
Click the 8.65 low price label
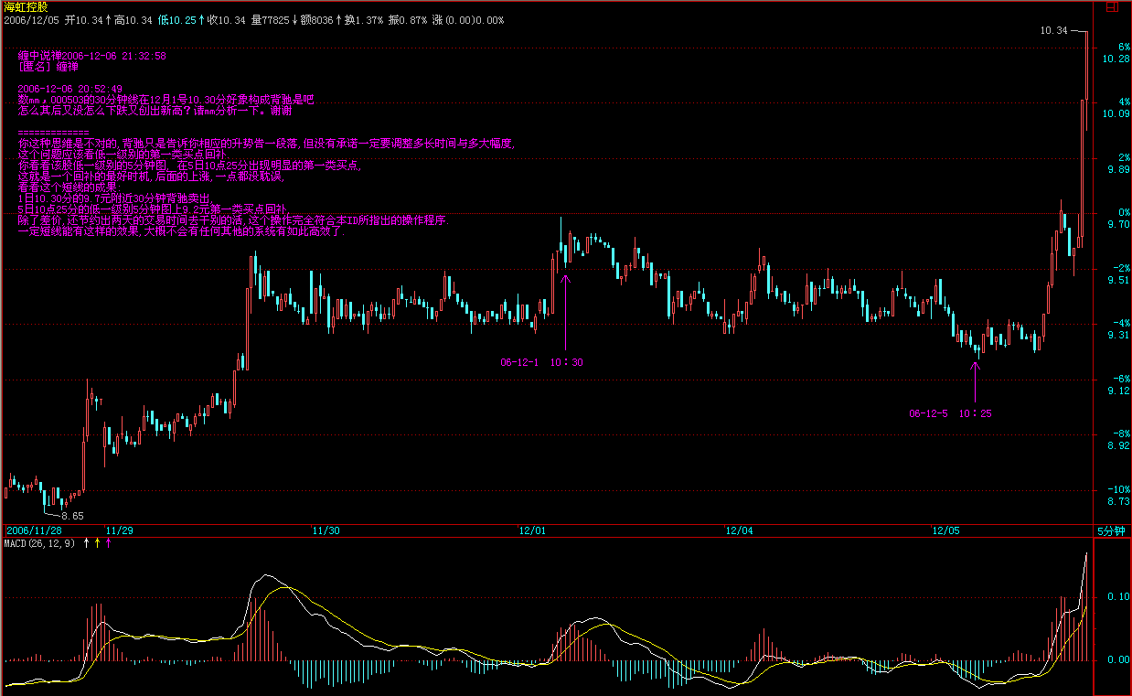[x=72, y=517]
